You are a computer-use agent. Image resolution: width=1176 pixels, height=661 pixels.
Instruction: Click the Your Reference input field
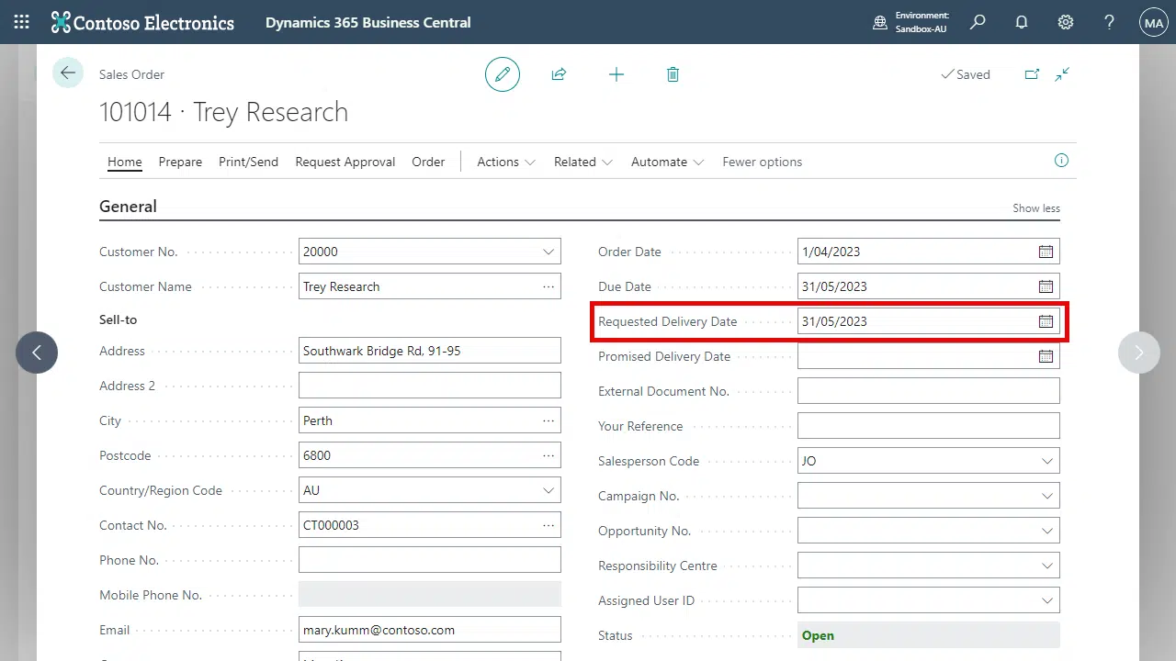[929, 426]
